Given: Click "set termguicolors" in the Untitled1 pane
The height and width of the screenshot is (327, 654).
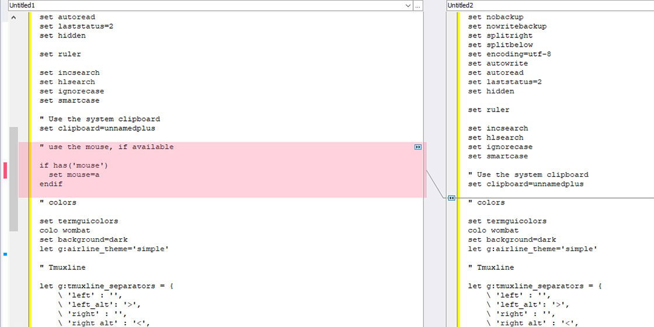Looking at the screenshot, I should click(x=79, y=221).
